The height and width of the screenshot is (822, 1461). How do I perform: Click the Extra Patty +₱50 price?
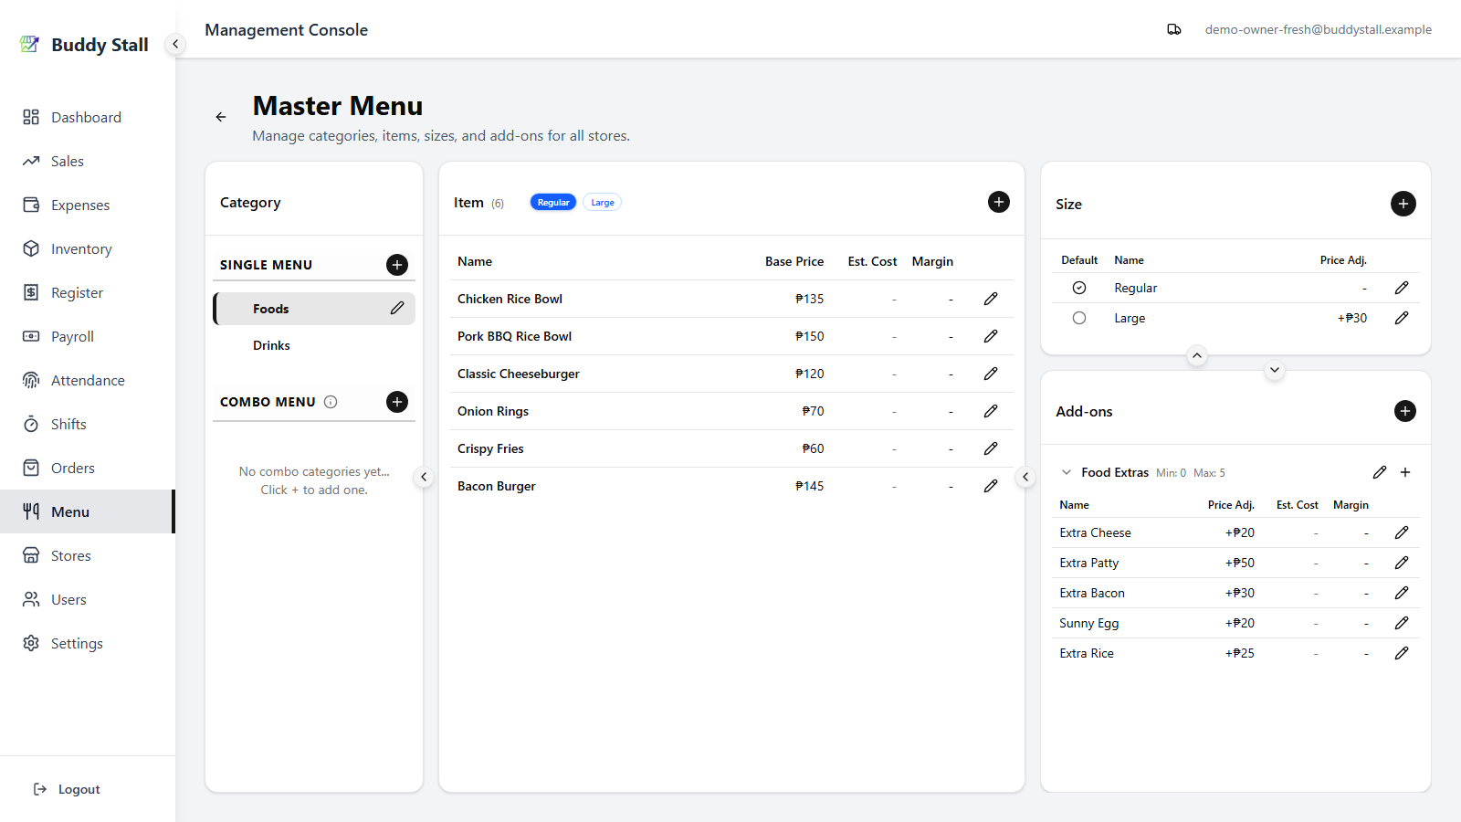1240,563
